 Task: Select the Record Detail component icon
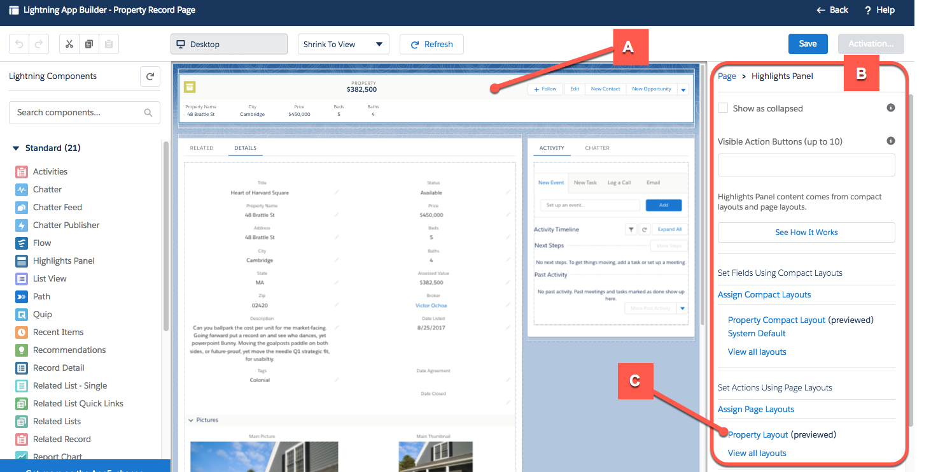[x=22, y=368]
